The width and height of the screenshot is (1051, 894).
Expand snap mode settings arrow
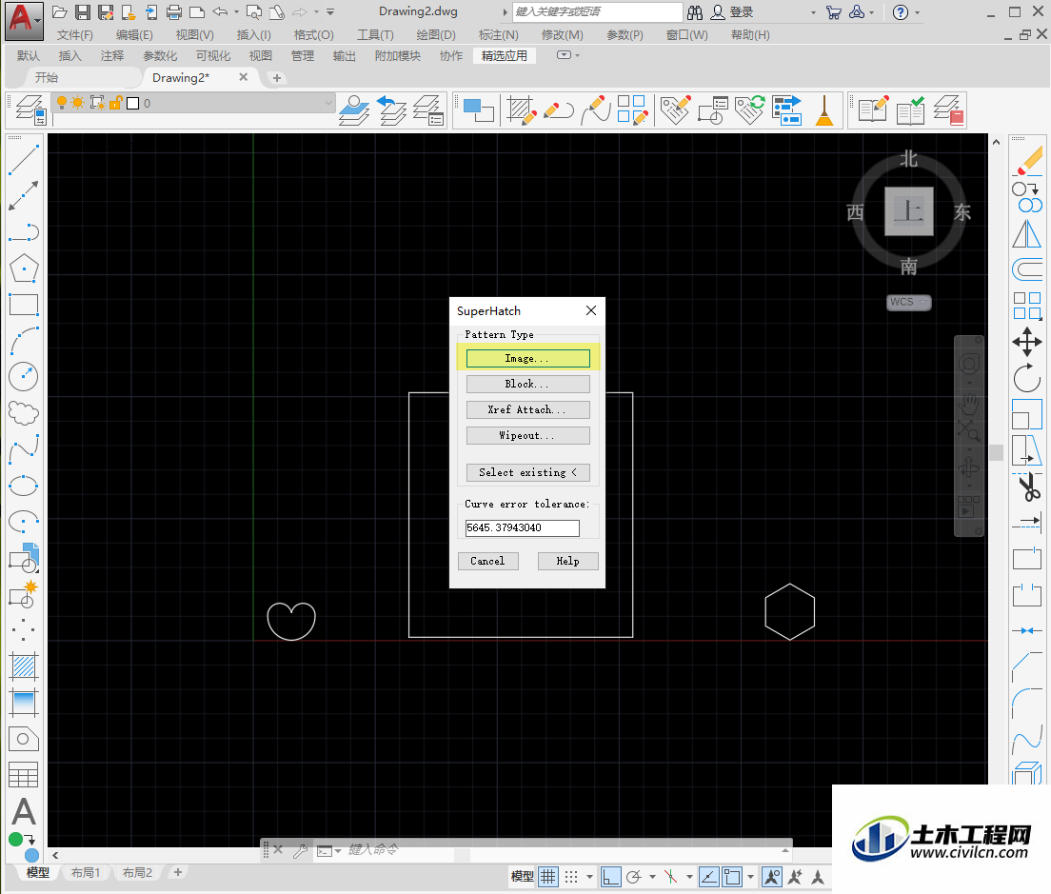pos(590,877)
